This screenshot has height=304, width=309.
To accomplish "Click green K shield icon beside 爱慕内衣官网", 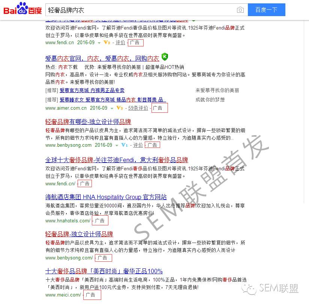I will (165, 57).
